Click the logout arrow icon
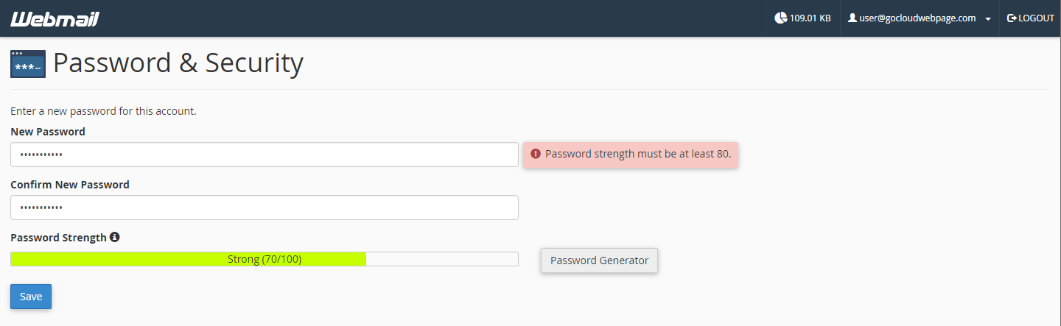Screen dimensions: 1061x326 coord(1012,18)
